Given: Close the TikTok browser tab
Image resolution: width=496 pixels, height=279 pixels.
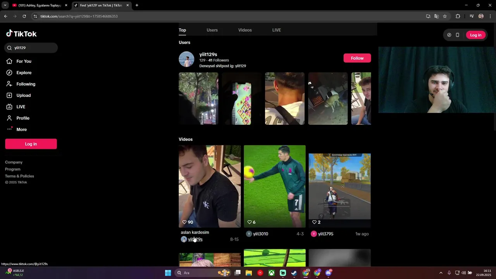Looking at the screenshot, I should [x=127, y=5].
